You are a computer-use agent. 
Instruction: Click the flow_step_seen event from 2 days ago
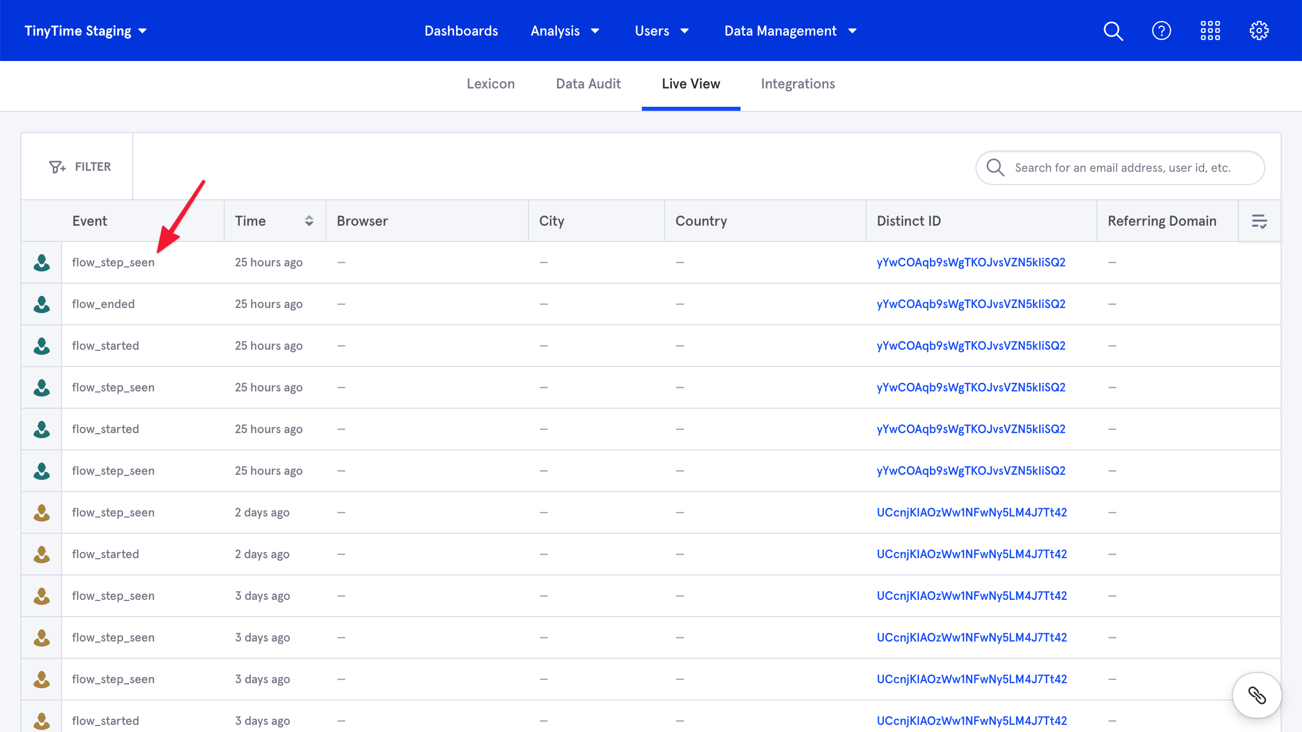tap(113, 512)
